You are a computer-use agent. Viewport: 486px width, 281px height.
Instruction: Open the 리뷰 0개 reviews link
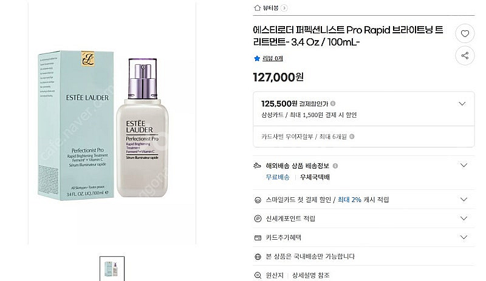(272, 58)
